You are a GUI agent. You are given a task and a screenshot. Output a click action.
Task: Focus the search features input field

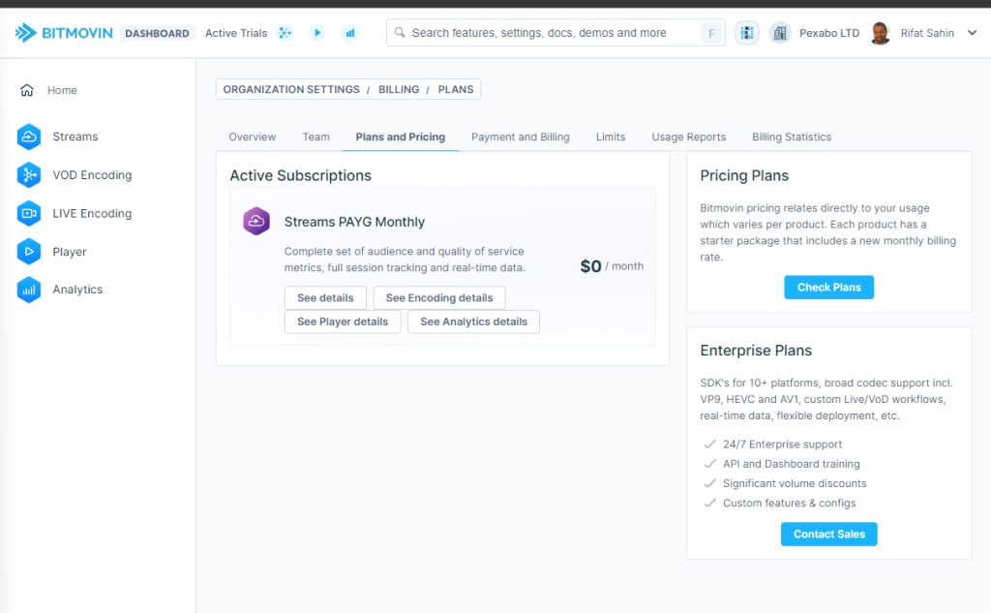coord(556,33)
